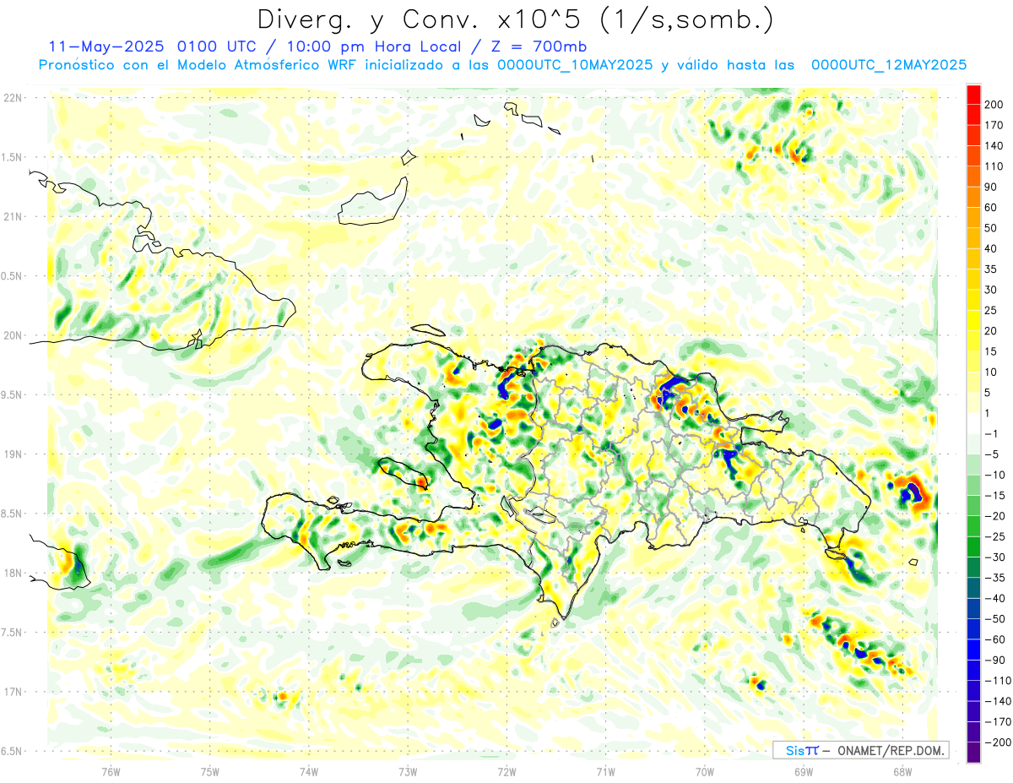Click the colorbar value '-15'
Image resolution: width=1013 pixels, height=783 pixels.
pyautogui.click(x=995, y=497)
